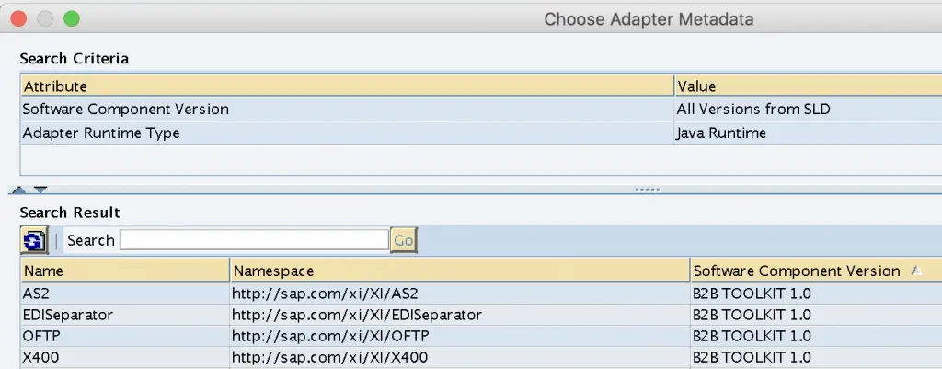
Task: Select the Adapter Runtime Type attribute cell
Action: pos(347,133)
